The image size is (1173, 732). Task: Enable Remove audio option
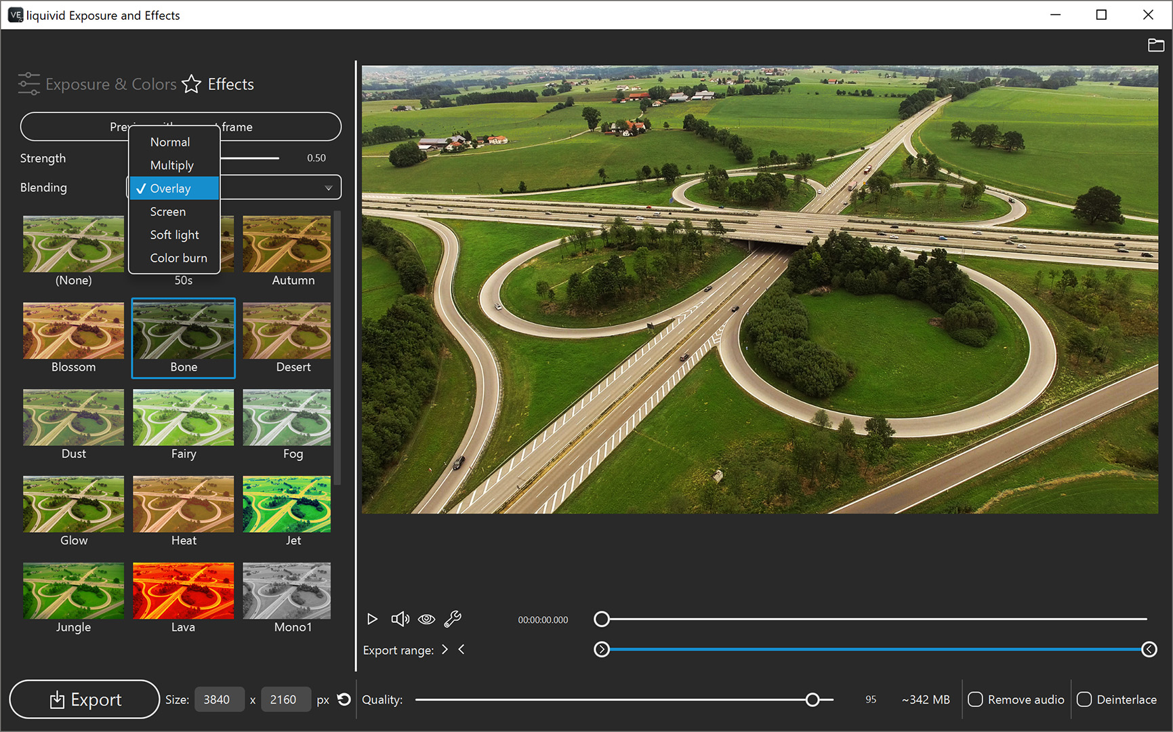pyautogui.click(x=976, y=699)
